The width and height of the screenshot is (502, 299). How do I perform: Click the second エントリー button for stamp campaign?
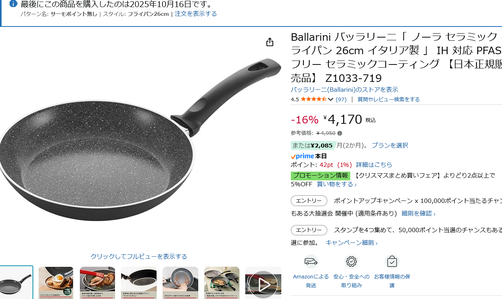pos(309,230)
